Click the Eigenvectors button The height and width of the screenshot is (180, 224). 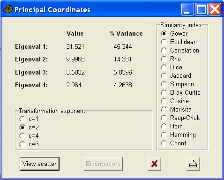pos(103,164)
